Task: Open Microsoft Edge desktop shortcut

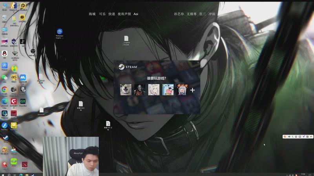Action: [4, 103]
